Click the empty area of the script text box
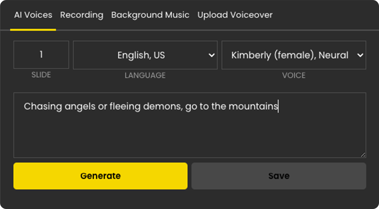Screen dimensions: 379x209 189,136
